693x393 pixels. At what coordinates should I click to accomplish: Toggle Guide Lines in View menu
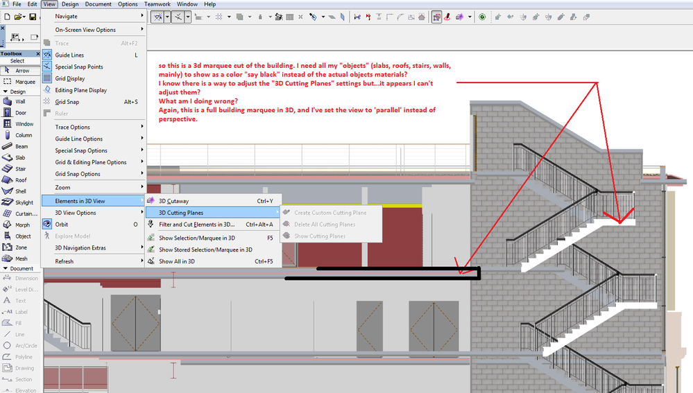pos(94,55)
